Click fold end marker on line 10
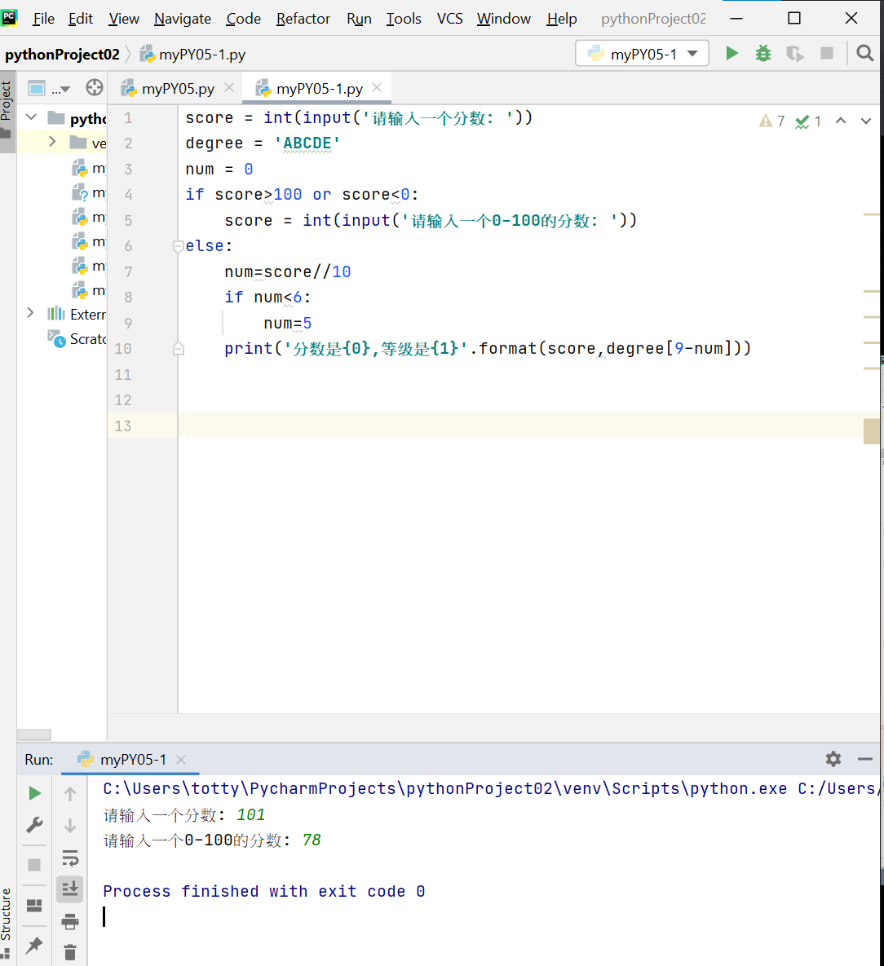Image resolution: width=884 pixels, height=966 pixels. point(178,349)
